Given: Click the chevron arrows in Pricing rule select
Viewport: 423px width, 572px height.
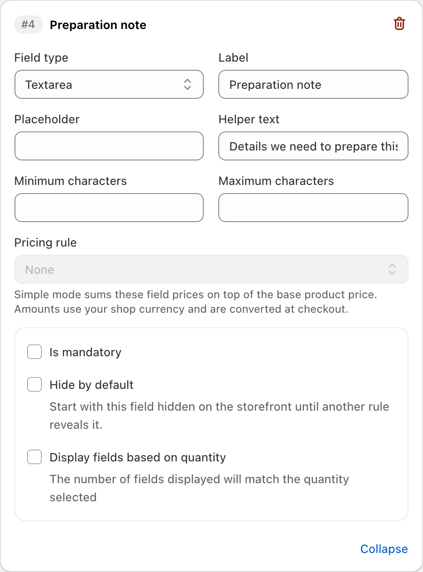Looking at the screenshot, I should pyautogui.click(x=392, y=269).
